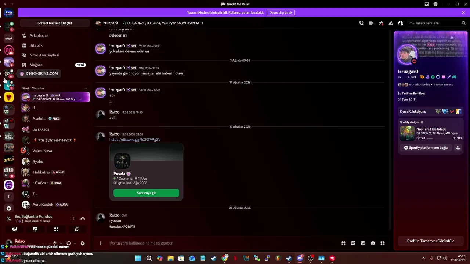Deafen with the headphones icon
This screenshot has height=264, width=470.
click(x=69, y=243)
